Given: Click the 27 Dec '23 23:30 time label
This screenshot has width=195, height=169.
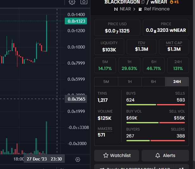Looking at the screenshot, I should click(x=44, y=159).
